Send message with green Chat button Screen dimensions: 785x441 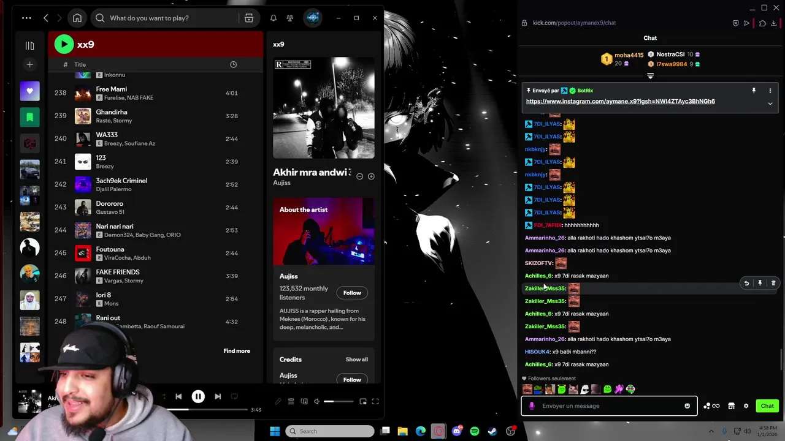(x=767, y=405)
